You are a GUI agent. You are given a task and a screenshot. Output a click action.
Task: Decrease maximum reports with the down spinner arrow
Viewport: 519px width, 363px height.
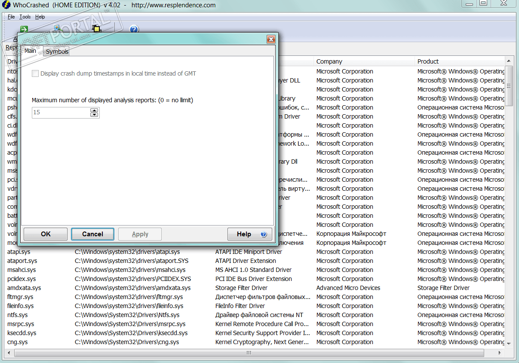coord(94,115)
